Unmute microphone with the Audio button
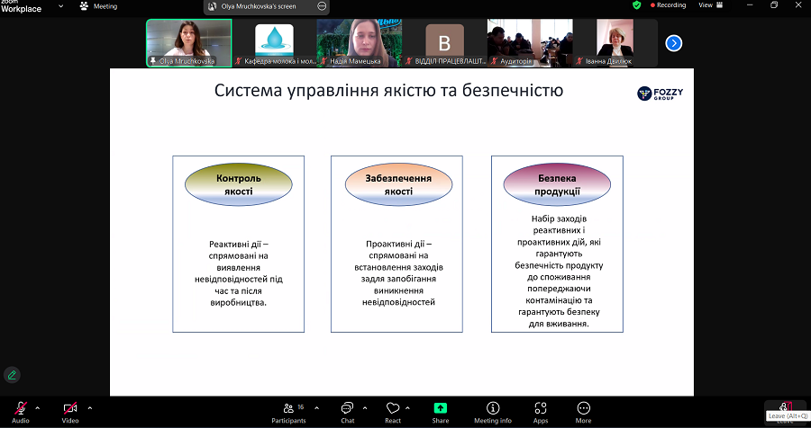Screen dimensions: 811x428 coord(20,413)
